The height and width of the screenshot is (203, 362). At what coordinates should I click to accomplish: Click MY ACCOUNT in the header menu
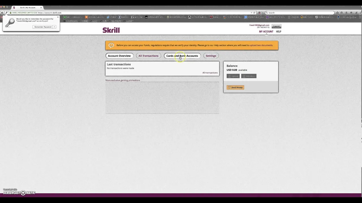266,32
